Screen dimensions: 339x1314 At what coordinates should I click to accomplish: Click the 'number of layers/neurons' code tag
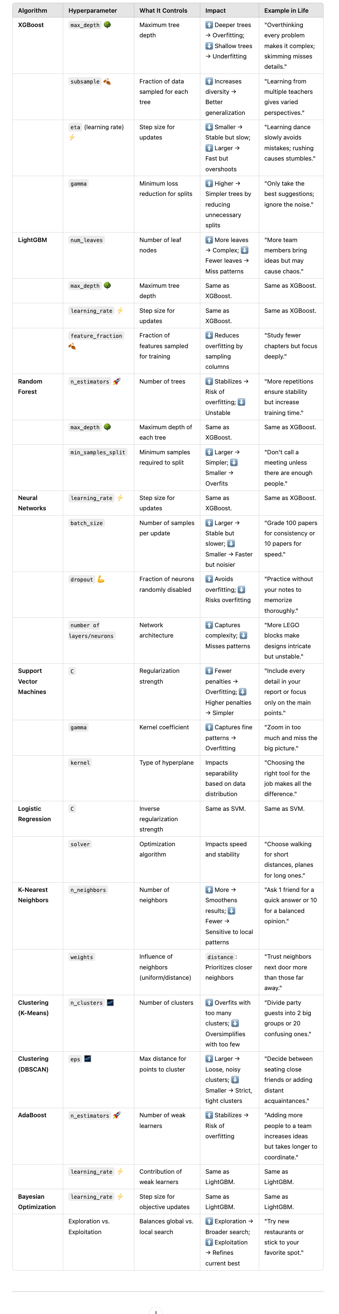click(x=92, y=630)
